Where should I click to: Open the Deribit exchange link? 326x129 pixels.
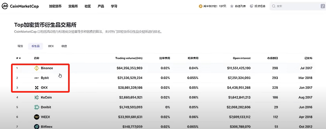46,107
